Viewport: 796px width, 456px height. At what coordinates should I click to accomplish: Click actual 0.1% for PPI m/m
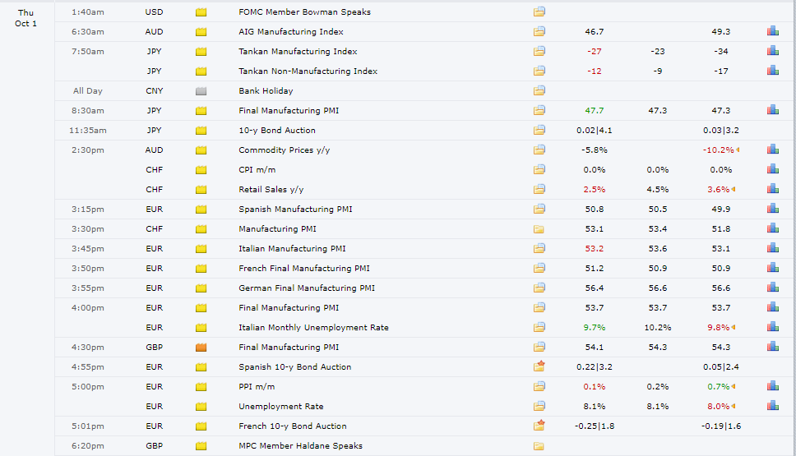(594, 386)
